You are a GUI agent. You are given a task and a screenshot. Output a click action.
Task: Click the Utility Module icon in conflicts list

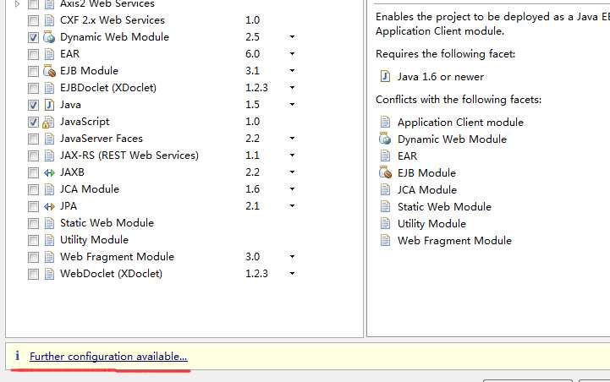pyautogui.click(x=385, y=223)
